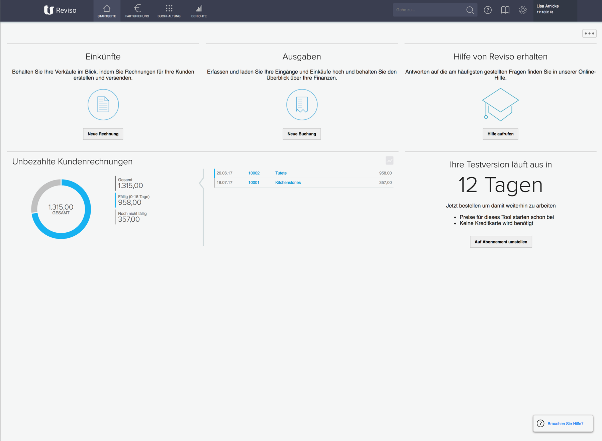Toggle the chart view icon for unpaid invoices
The image size is (602, 441).
tap(389, 160)
